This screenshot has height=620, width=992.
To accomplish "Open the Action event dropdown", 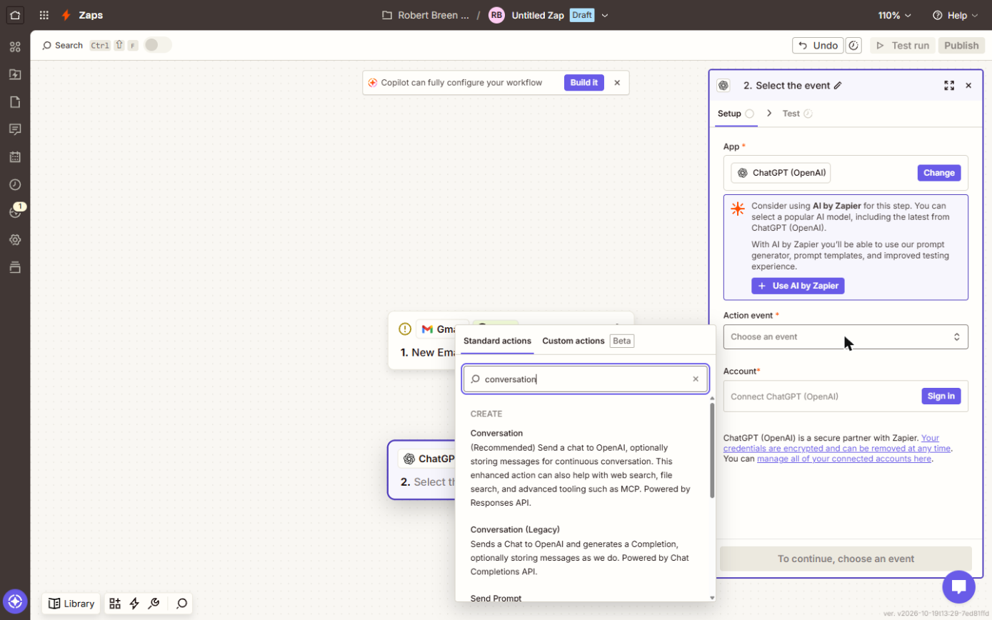I will tap(846, 337).
